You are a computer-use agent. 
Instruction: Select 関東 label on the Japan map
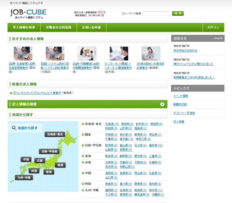pyautogui.click(x=60, y=165)
